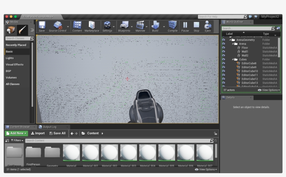Toggle visibility of ArenaGeometry folder

tap(224, 40)
